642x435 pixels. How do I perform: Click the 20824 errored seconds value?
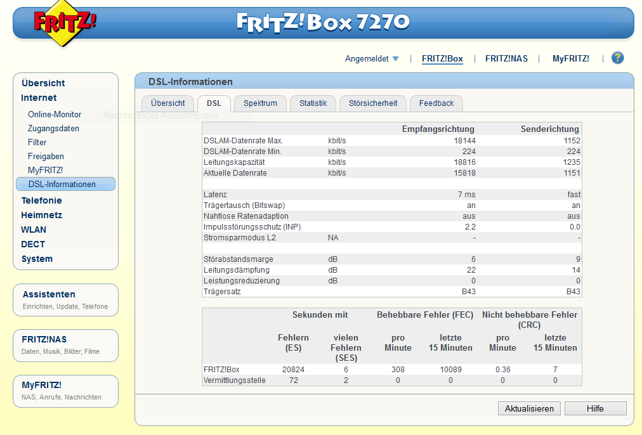(x=293, y=370)
